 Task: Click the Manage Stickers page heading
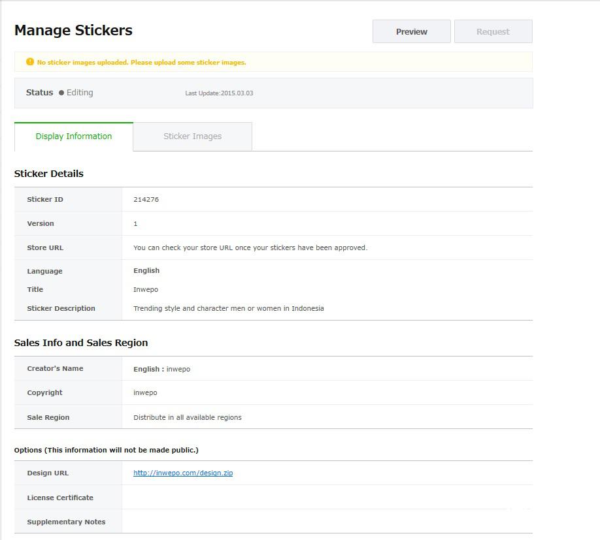[x=73, y=31]
